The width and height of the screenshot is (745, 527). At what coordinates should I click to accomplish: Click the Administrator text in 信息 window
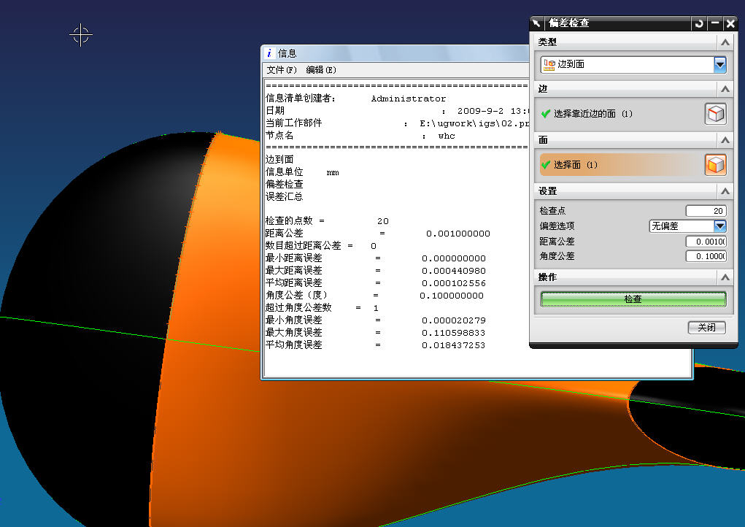(x=409, y=99)
